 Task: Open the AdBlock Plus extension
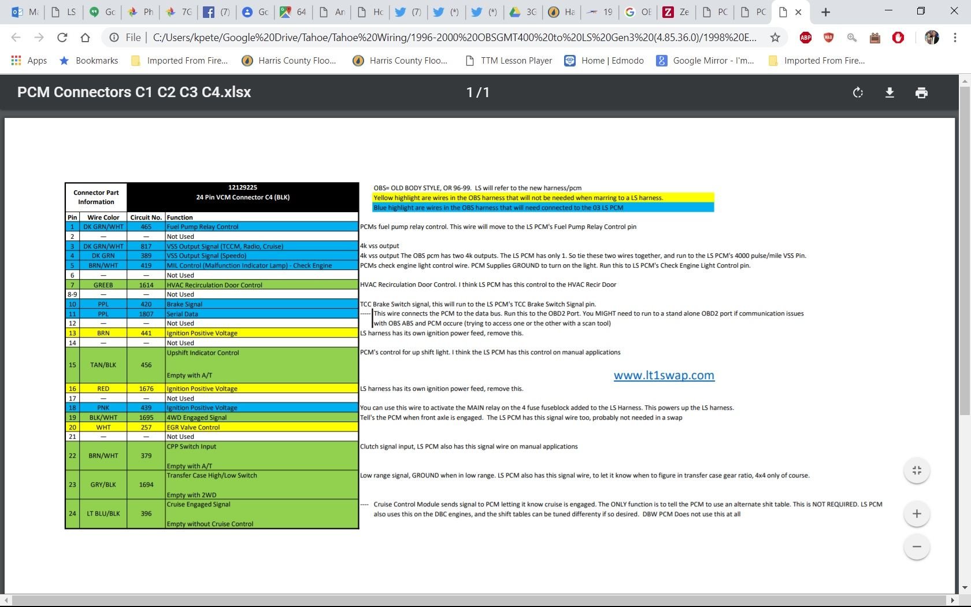[x=805, y=38]
